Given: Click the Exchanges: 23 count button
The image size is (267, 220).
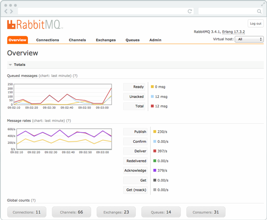Looking at the screenshot, I should click(x=116, y=212).
